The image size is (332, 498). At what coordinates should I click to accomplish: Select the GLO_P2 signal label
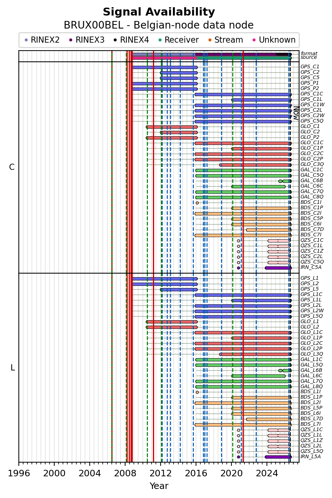tap(310, 137)
